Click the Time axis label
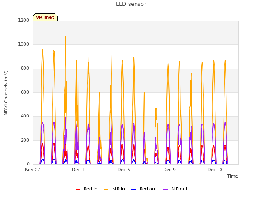Screen dimensions: 263x197 point(233,176)
